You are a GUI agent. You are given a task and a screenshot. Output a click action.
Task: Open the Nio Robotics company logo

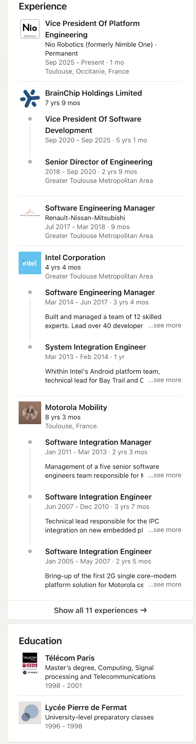click(30, 29)
